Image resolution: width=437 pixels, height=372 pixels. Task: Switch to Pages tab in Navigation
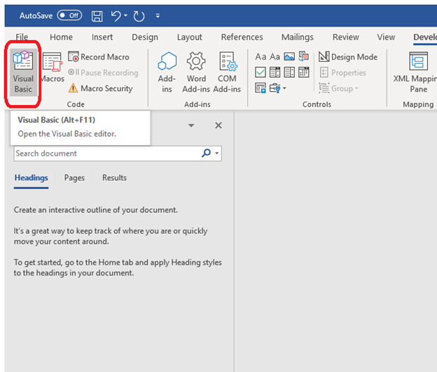(x=74, y=178)
